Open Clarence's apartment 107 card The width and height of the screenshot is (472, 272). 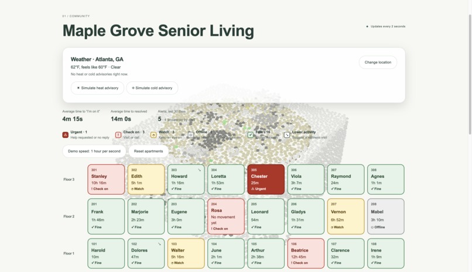click(x=346, y=253)
